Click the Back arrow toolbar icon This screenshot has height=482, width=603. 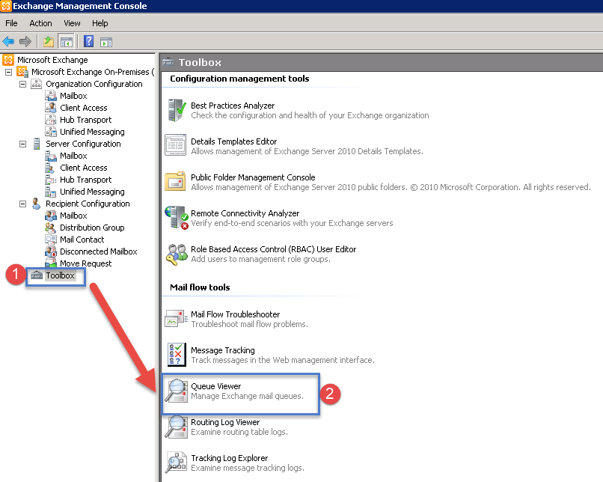click(8, 41)
